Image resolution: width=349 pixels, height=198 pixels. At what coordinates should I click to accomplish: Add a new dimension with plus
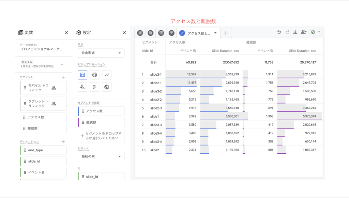click(63, 142)
